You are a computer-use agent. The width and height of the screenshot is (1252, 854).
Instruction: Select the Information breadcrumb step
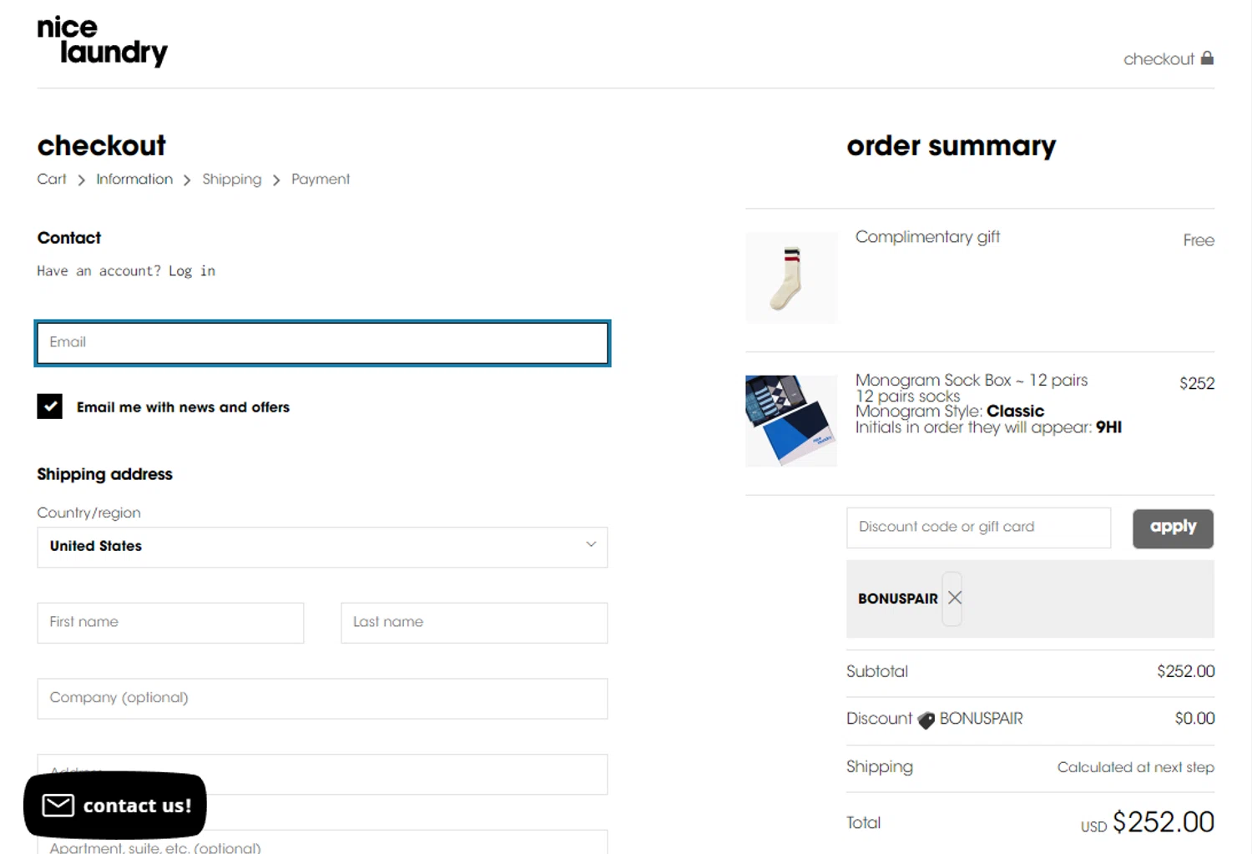click(x=134, y=179)
